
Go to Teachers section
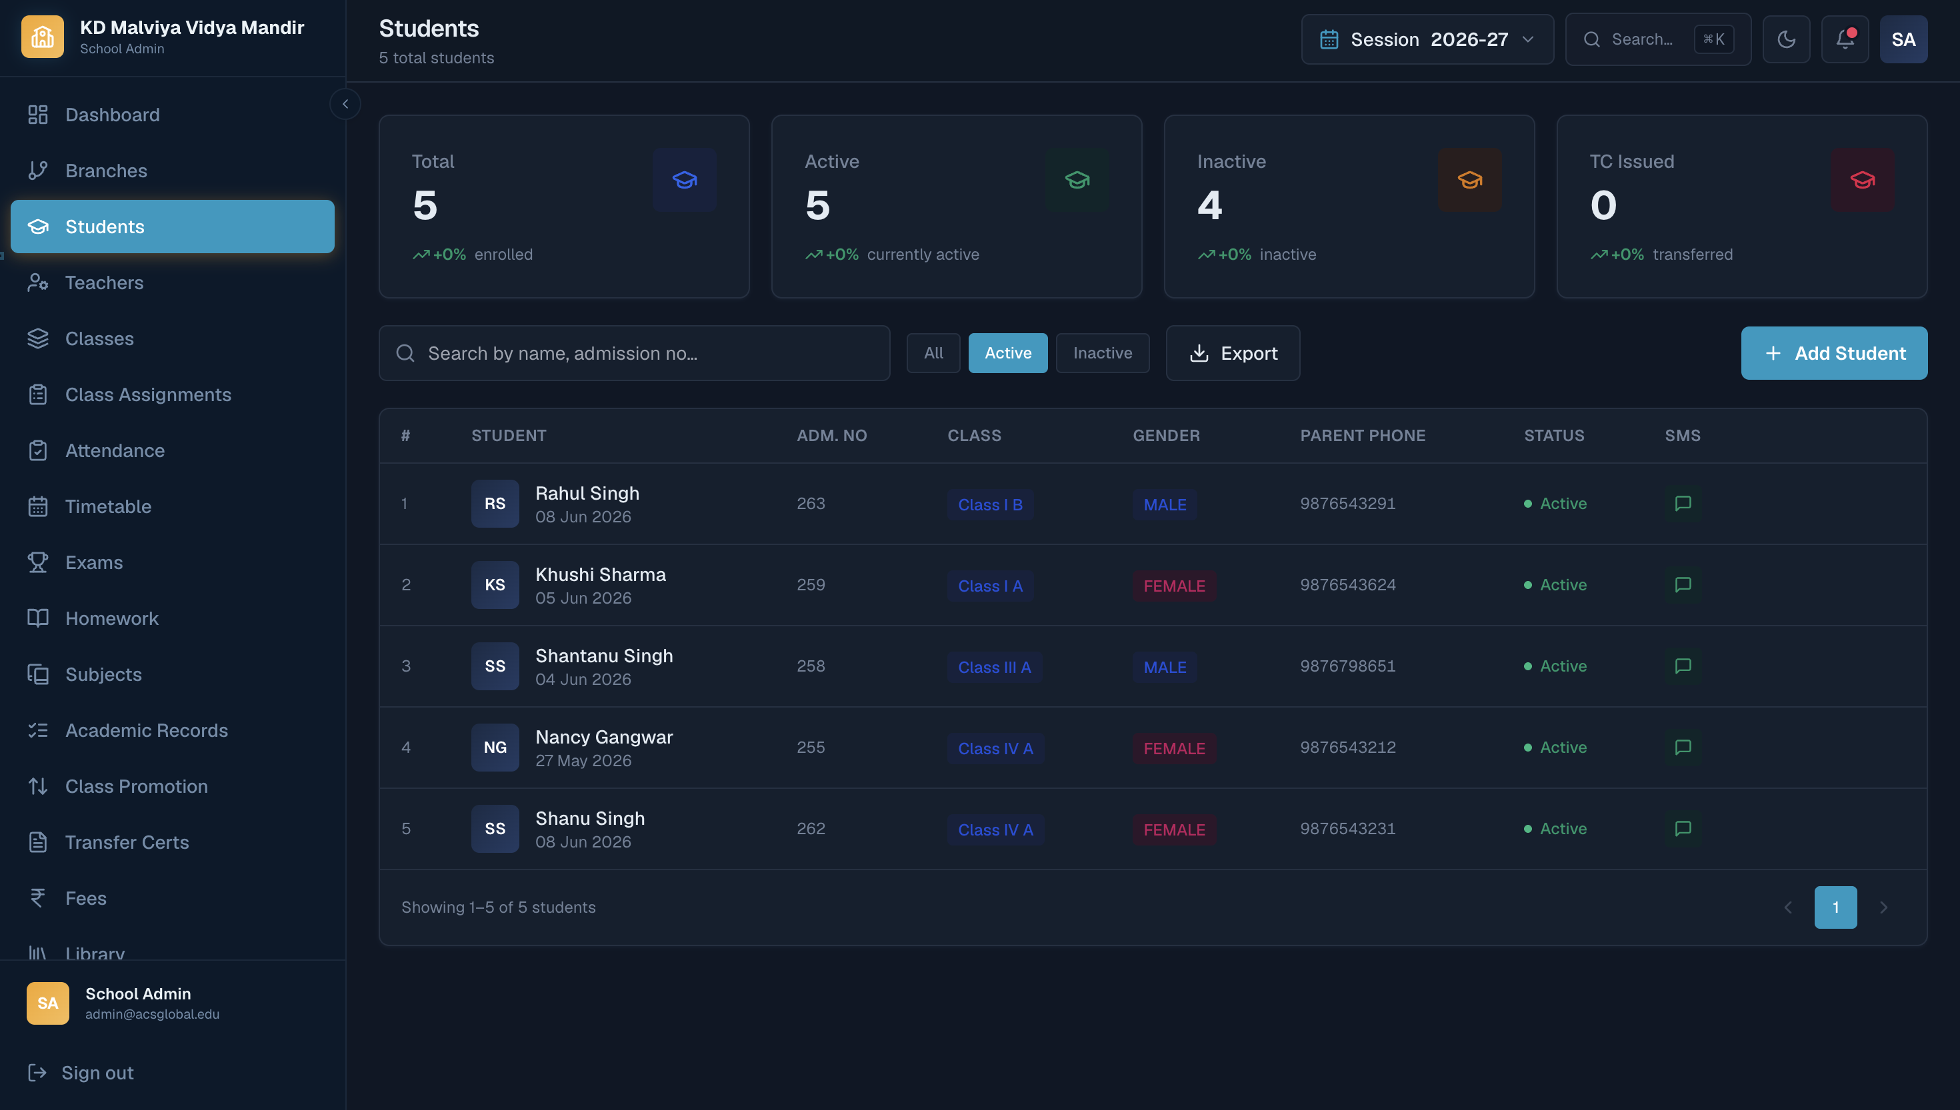point(173,283)
